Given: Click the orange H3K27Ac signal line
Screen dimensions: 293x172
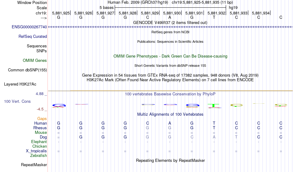Looking at the screenshot, I should 170,91.
